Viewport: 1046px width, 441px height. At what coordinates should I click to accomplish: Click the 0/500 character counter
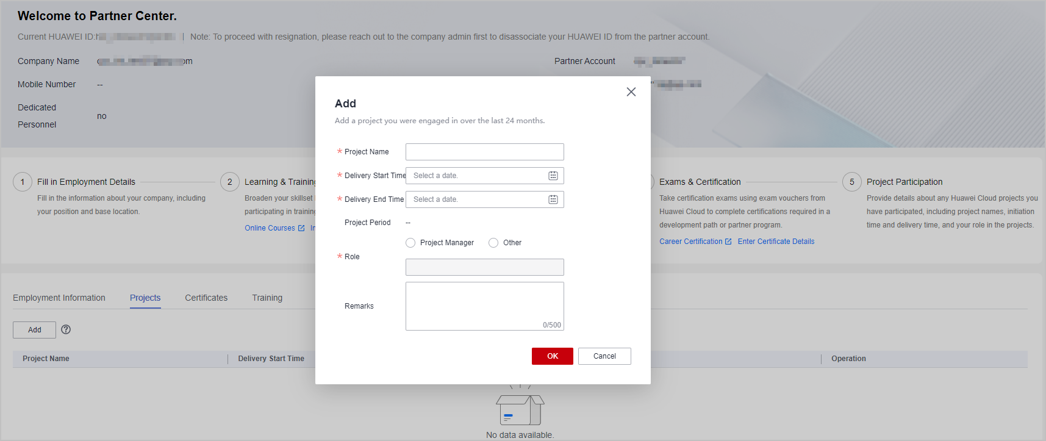coord(552,325)
